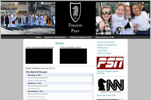Click This Week At Paragon heading
The width and height of the screenshot is (151, 100).
(x=36, y=72)
